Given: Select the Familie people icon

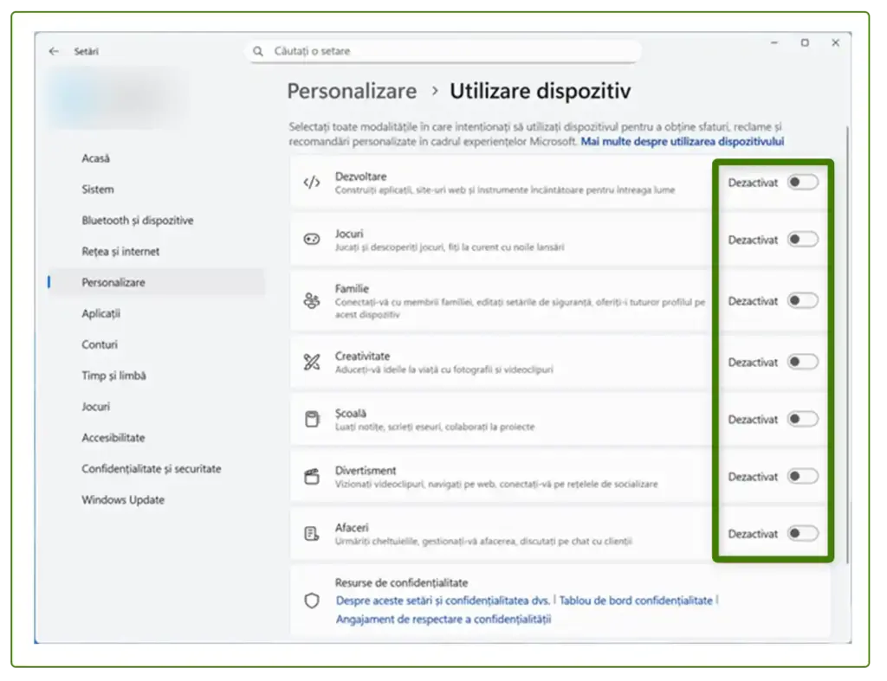Looking at the screenshot, I should (x=312, y=300).
